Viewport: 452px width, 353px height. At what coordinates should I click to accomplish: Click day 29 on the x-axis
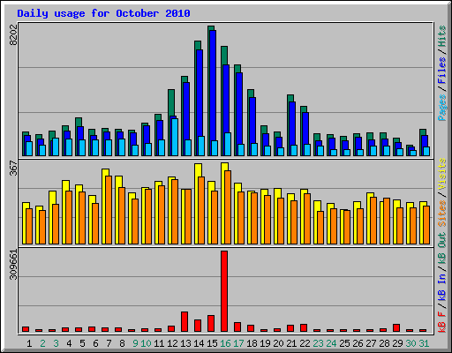pos(397,343)
